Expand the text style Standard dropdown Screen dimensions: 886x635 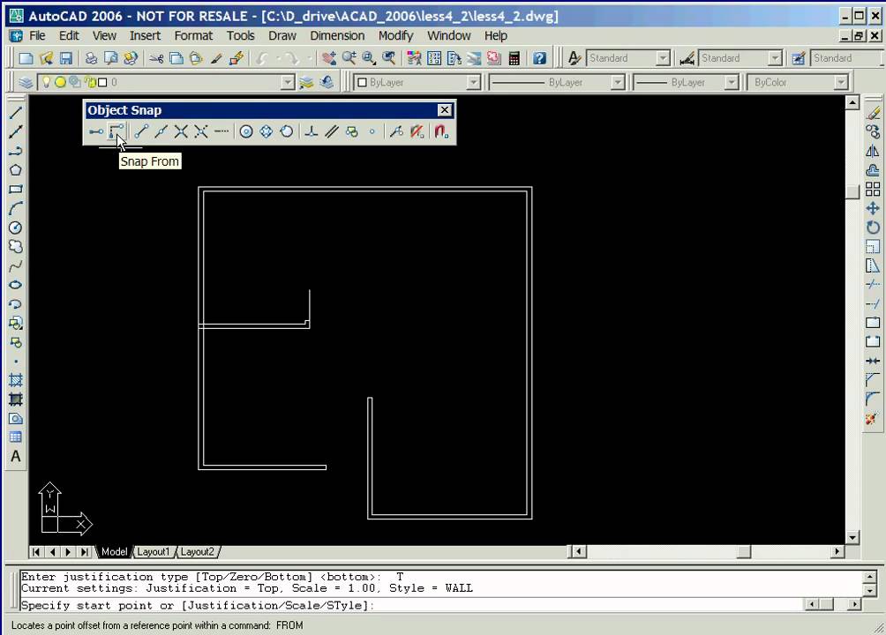(x=663, y=58)
